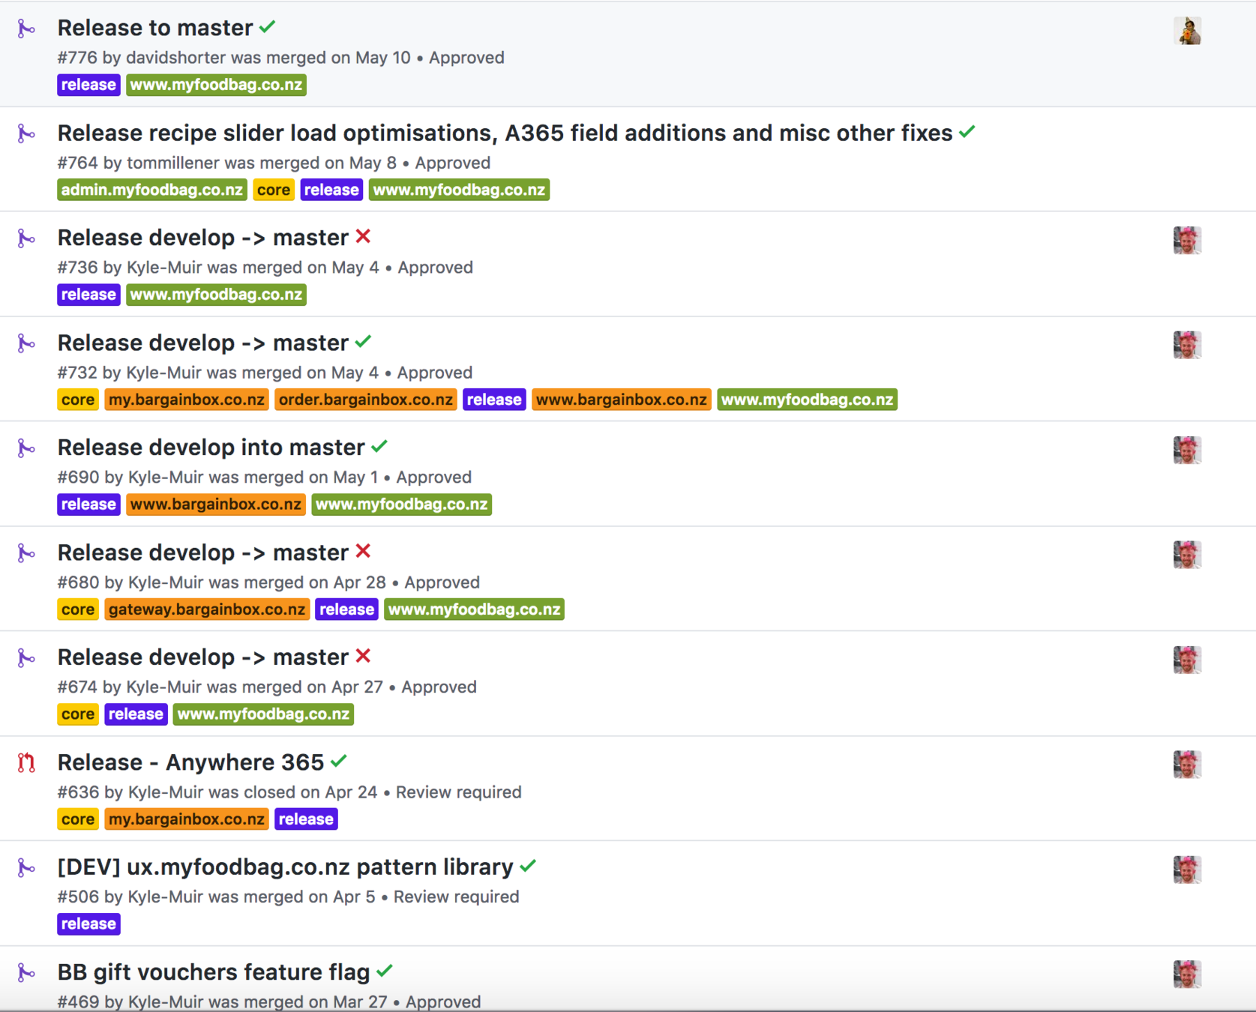Click green check on BB gift vouchers

(385, 972)
